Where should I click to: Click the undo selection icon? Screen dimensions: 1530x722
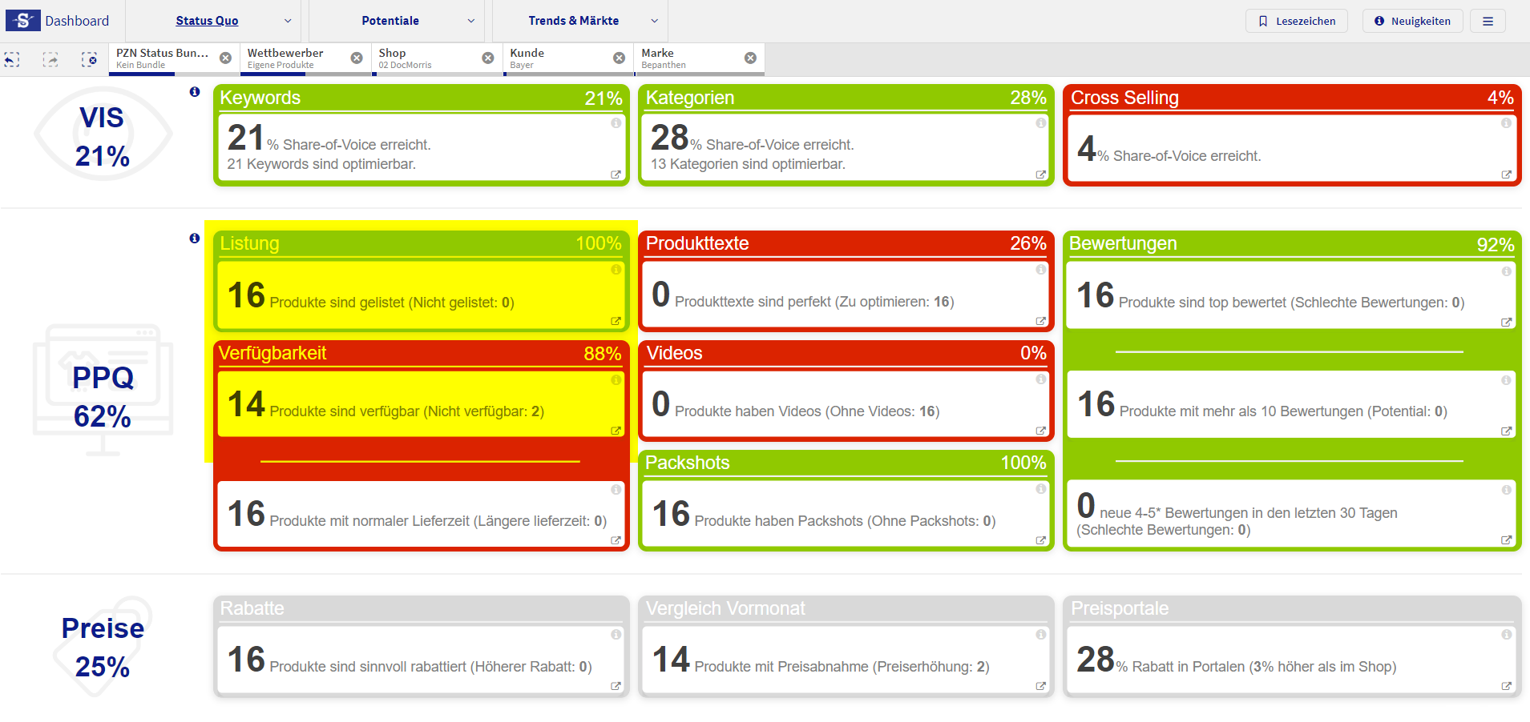pyautogui.click(x=12, y=59)
